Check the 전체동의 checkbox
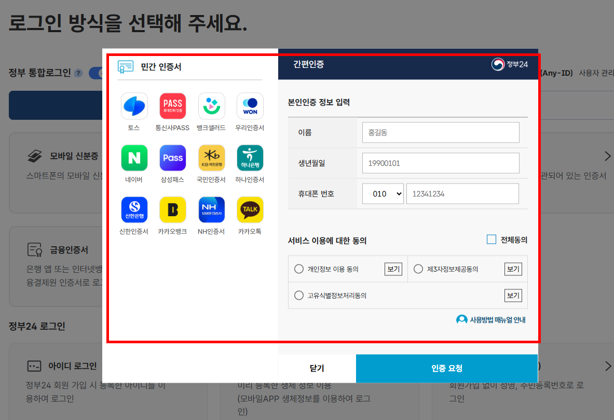Image resolution: width=614 pixels, height=420 pixels. tap(492, 240)
